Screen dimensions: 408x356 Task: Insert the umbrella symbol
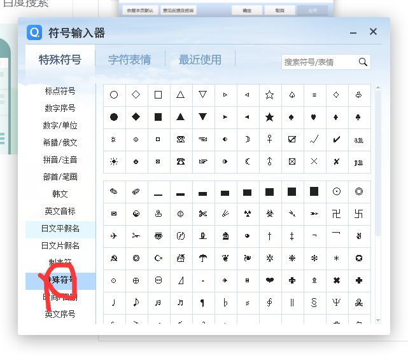pos(202,258)
